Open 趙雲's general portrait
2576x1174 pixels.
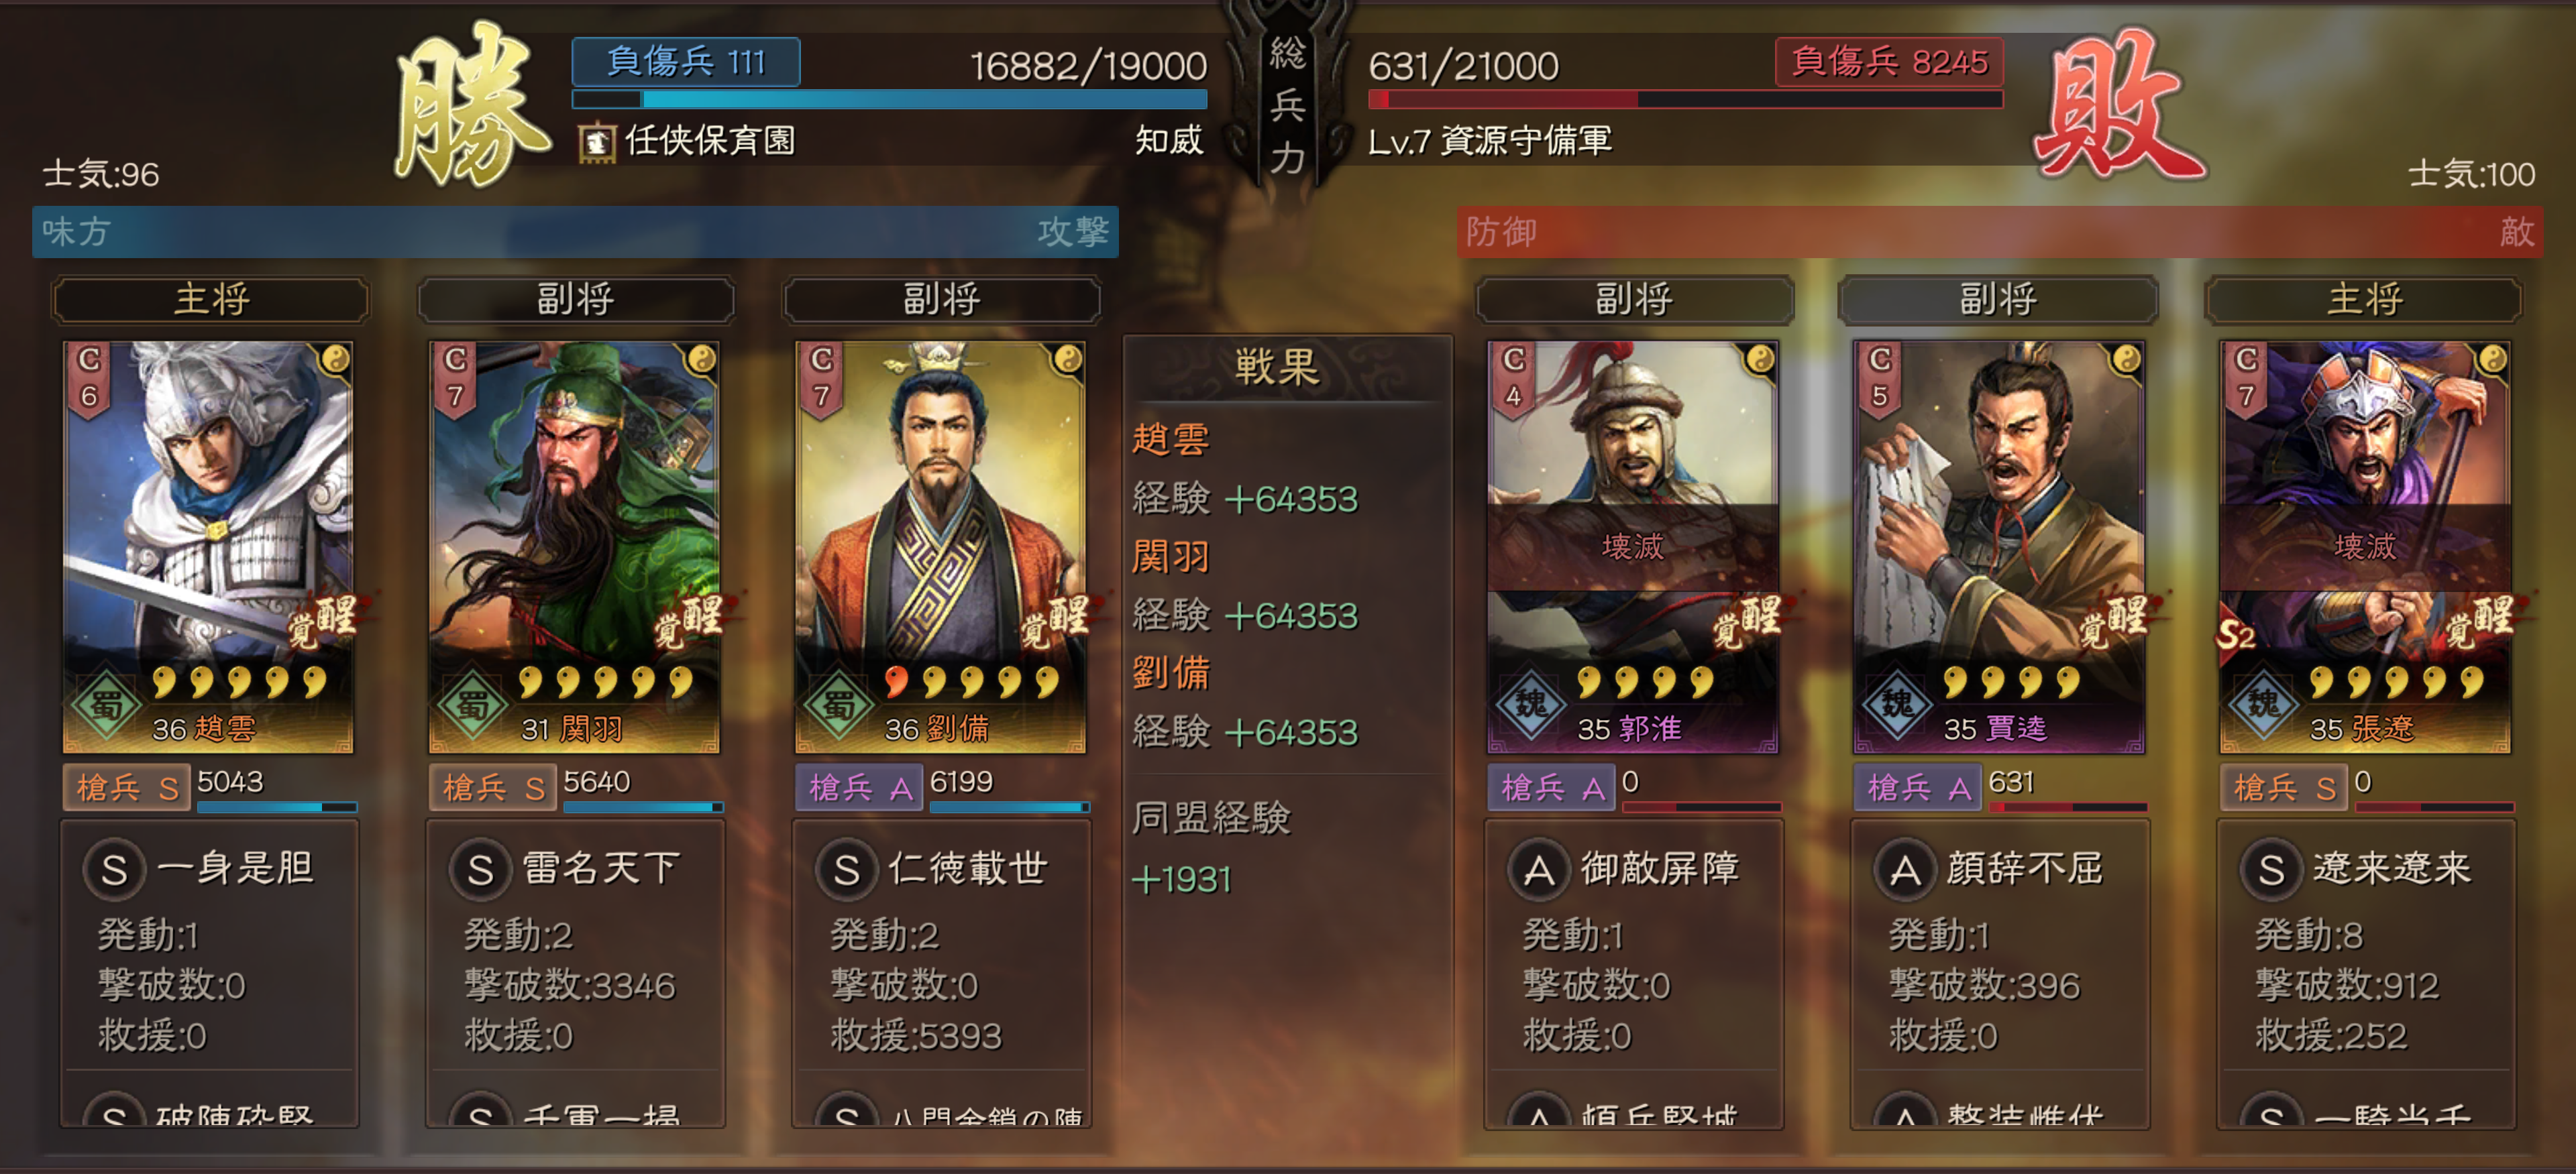(x=208, y=546)
